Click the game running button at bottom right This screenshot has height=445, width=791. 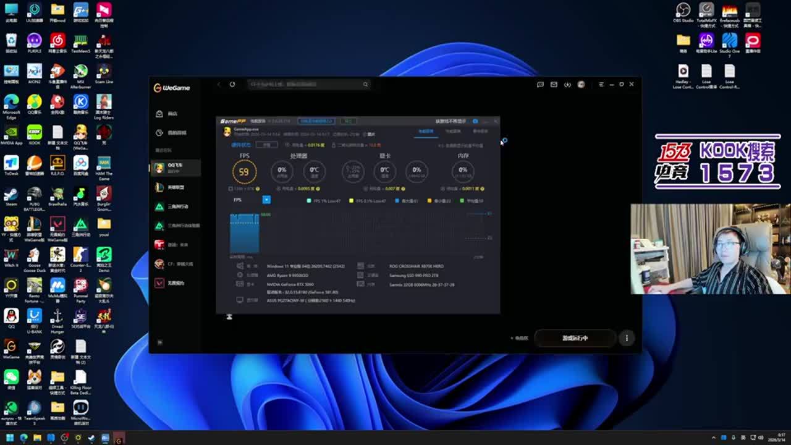575,338
